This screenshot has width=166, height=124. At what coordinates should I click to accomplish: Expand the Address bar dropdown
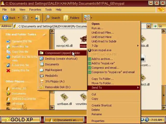click(x=149, y=26)
